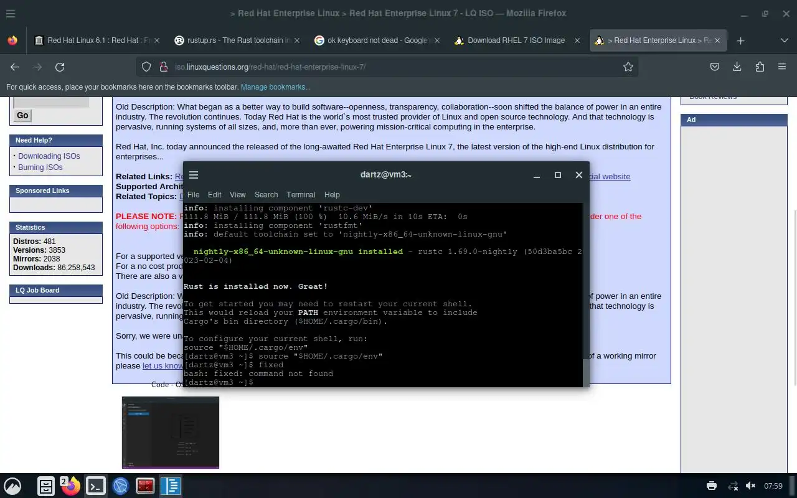Toggle the muted volume tray icon
The image size is (797, 498).
point(752,486)
